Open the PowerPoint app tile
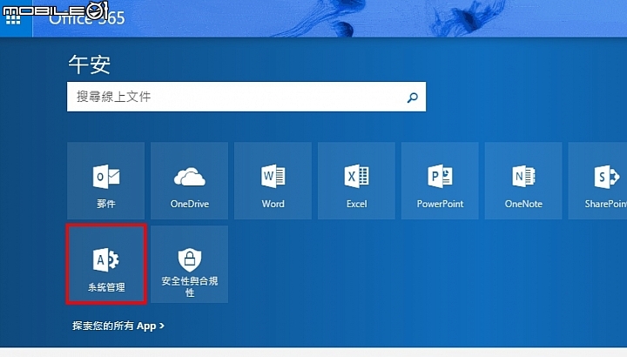This screenshot has width=627, height=357. [440, 181]
